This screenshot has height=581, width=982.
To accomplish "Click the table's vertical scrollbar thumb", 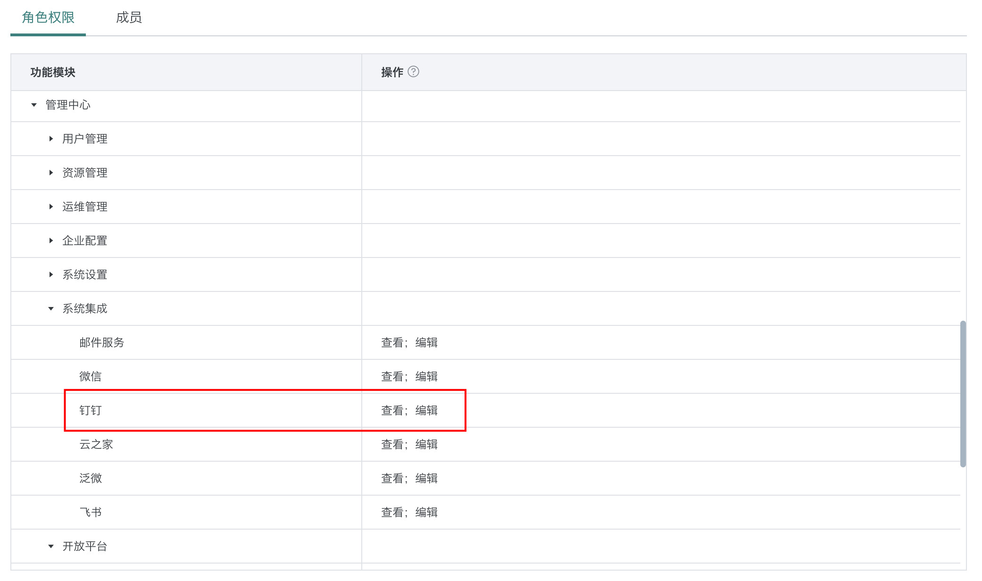I will (963, 394).
